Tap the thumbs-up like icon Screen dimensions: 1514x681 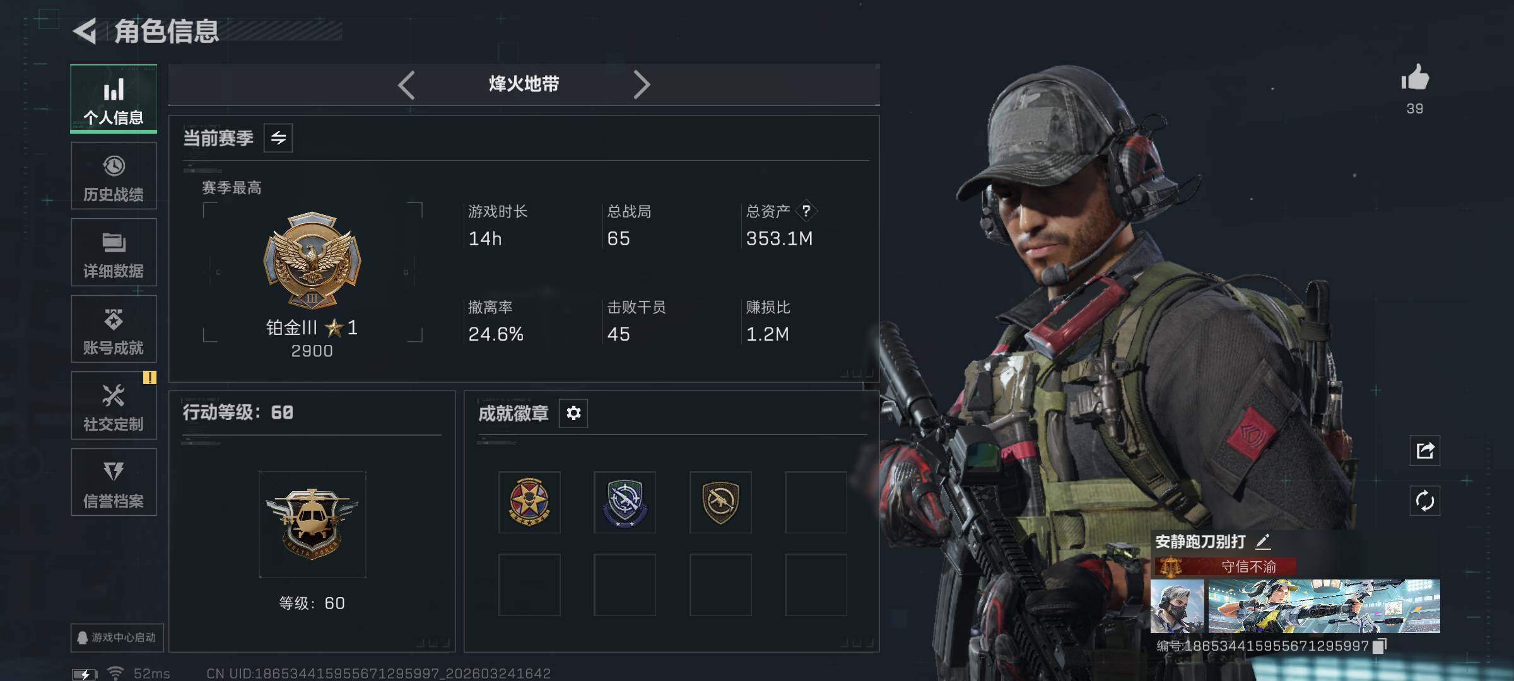(1415, 79)
